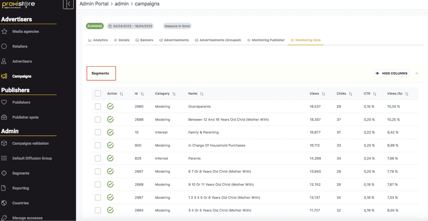Select the Monitoring Data tab
428x221 pixels.
coord(306,40)
